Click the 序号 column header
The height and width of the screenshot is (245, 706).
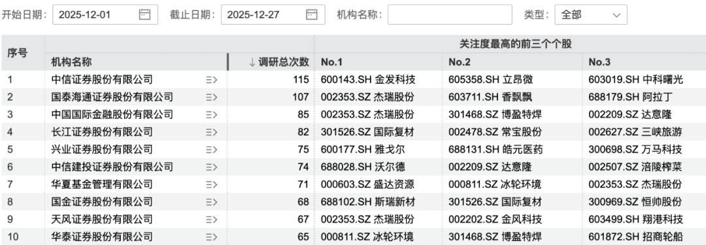coord(17,53)
